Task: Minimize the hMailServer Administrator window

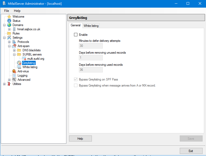Action: [x=176, y=3]
